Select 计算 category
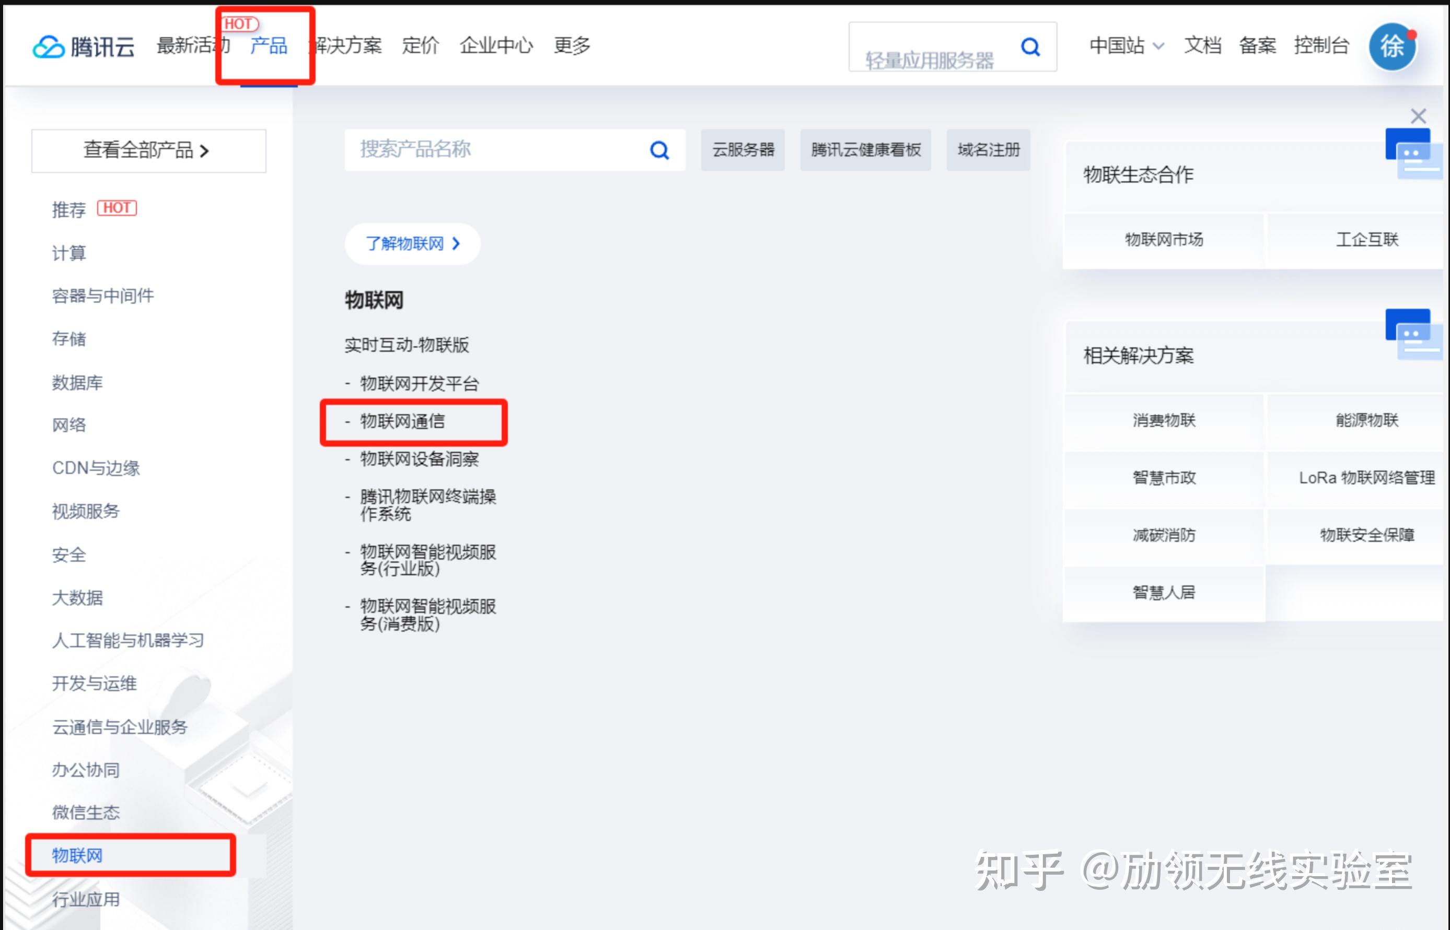 pos(69,253)
